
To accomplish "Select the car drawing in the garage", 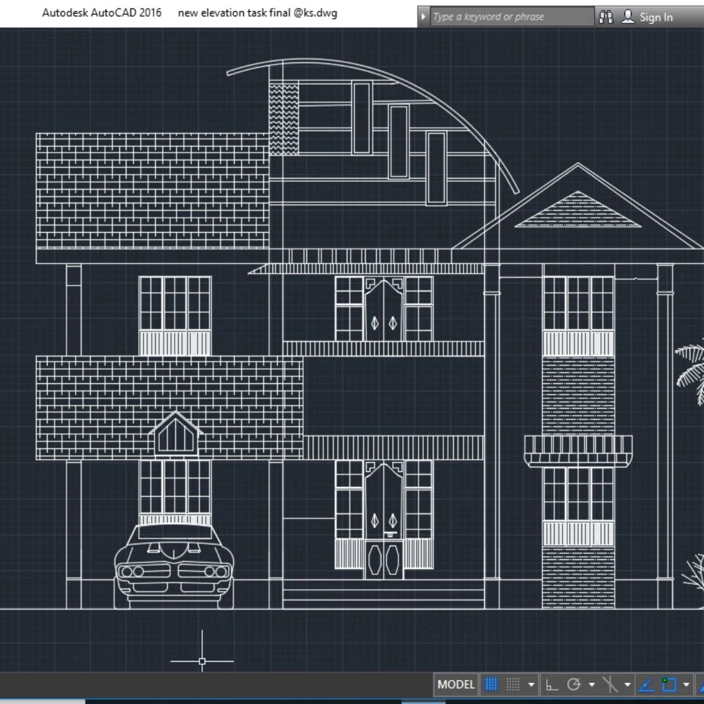I will 174,567.
